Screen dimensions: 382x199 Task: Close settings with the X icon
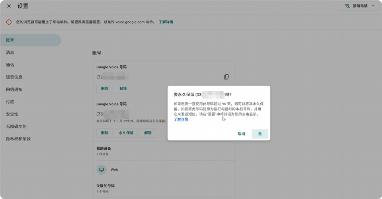[x=9, y=6]
